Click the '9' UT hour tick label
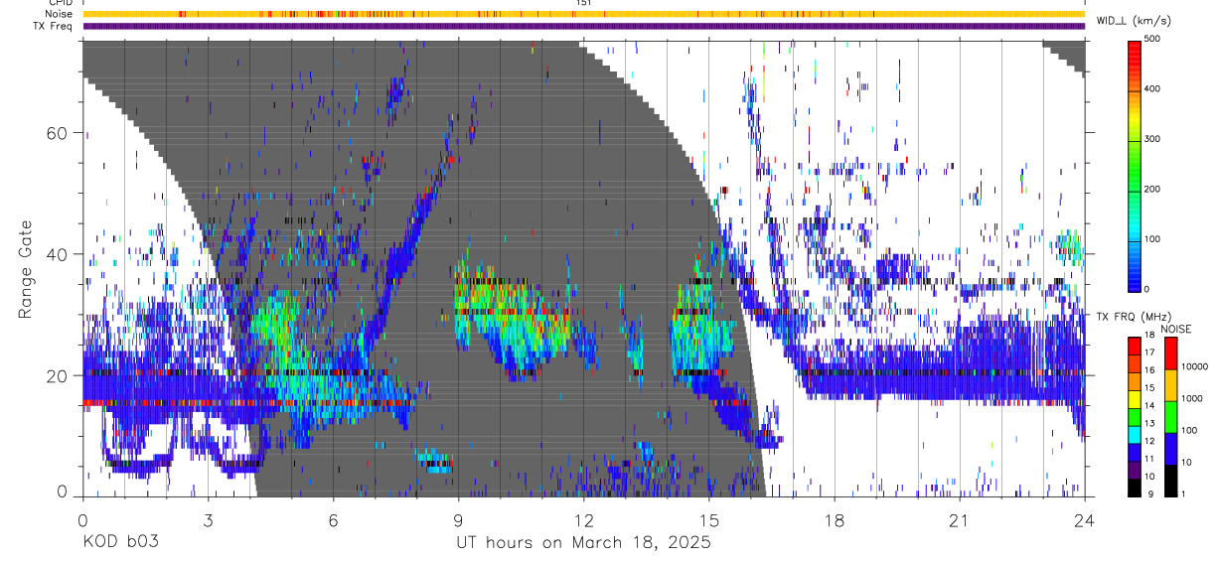Viewport: 1220px width, 563px height. point(458,520)
